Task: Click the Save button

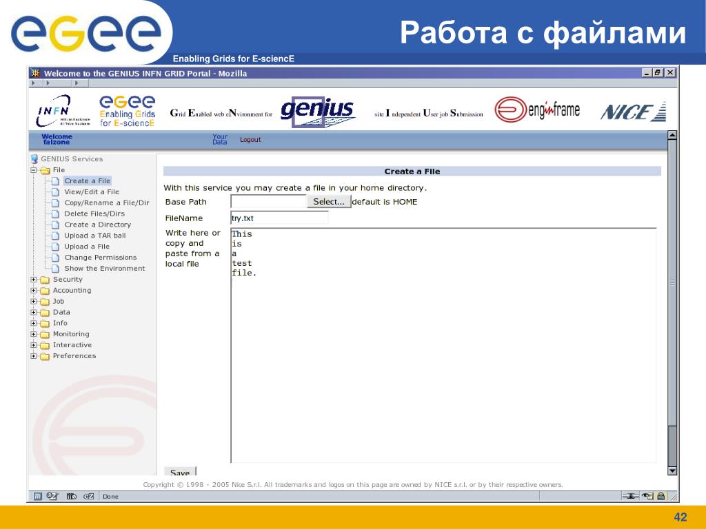Action: pyautogui.click(x=180, y=472)
